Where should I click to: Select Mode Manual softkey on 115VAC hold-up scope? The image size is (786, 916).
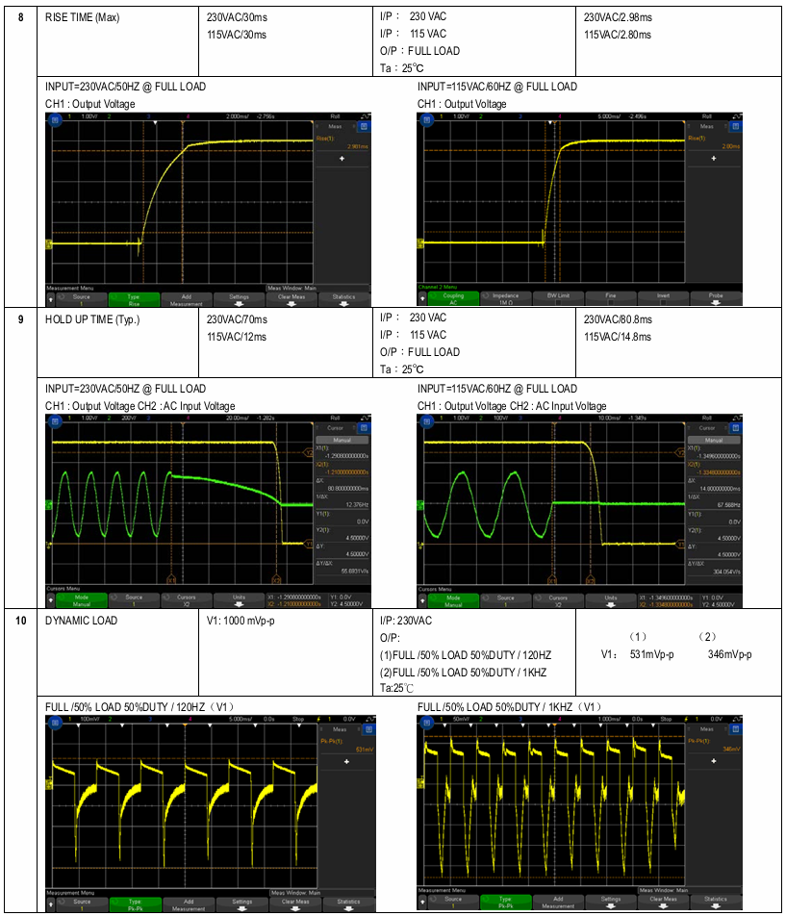(454, 600)
